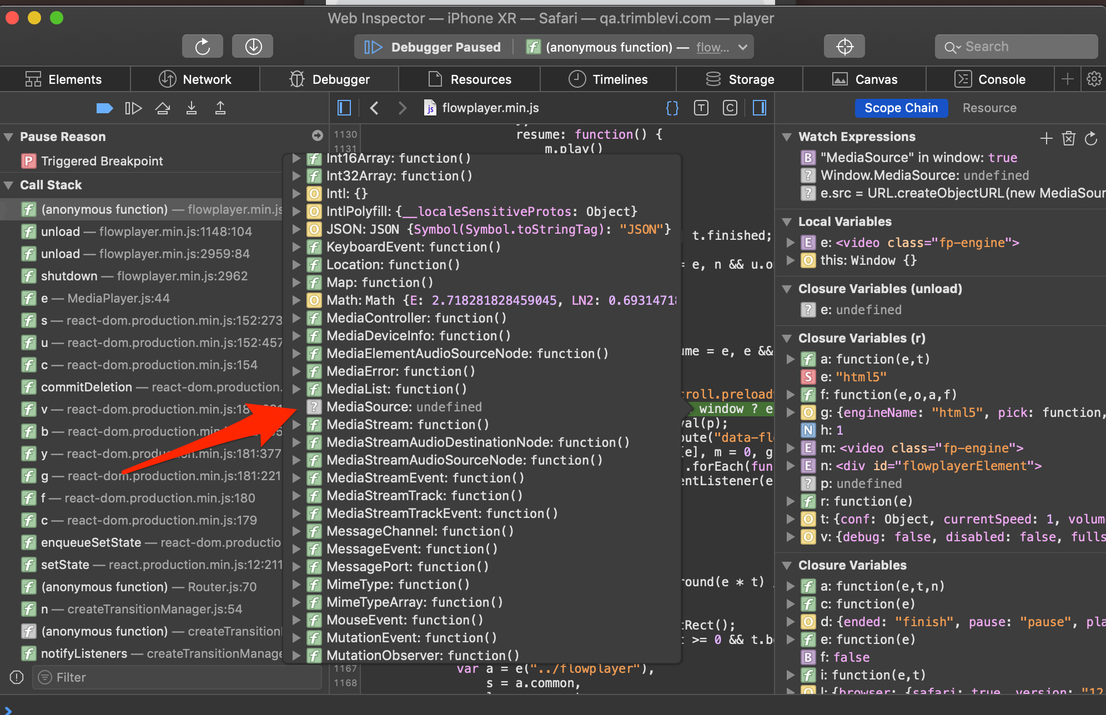Open flowplayer.min.js:1148 from the call stack
Screen dimensions: 1106x715
[147, 231]
